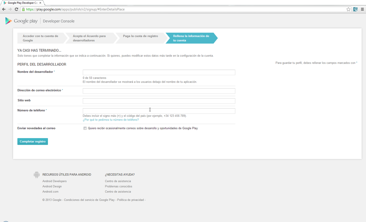Viewport: 366px width, 222px height.
Task: Focus the 'Sitio web' input field
Action: pos(159,101)
